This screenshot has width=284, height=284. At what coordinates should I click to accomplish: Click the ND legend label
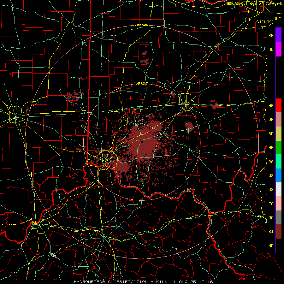coord(271,246)
